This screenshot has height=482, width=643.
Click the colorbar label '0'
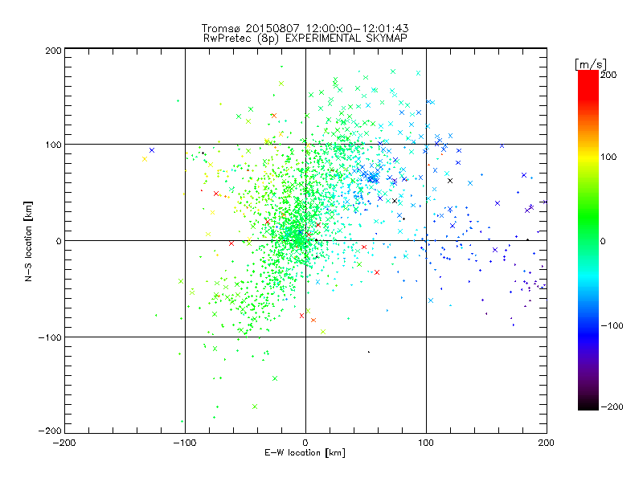click(603, 242)
